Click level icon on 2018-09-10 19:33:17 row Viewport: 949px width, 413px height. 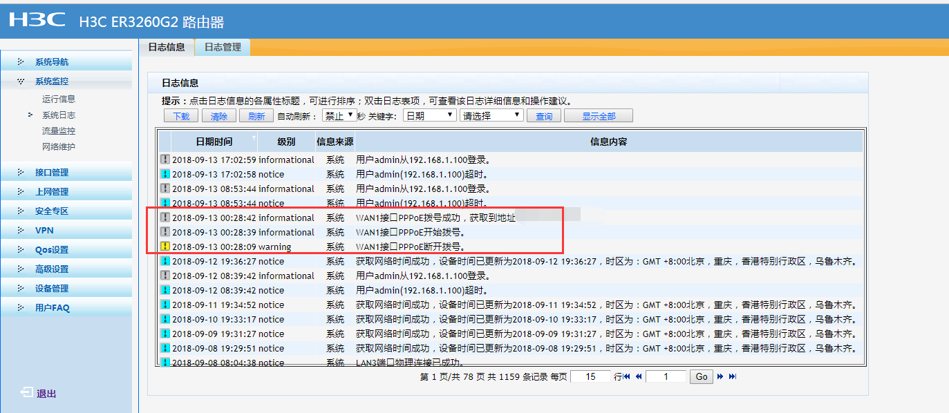tap(165, 319)
